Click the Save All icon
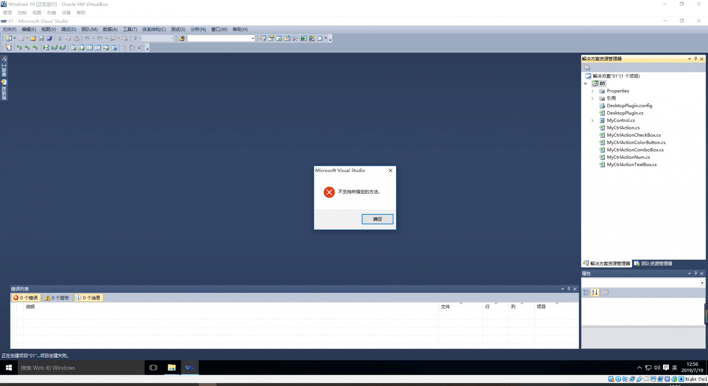This screenshot has height=386, width=708. (x=49, y=38)
